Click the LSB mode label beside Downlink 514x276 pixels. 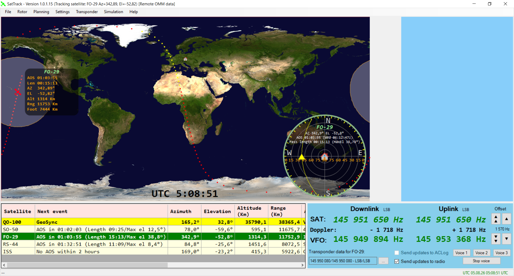pyautogui.click(x=387, y=210)
